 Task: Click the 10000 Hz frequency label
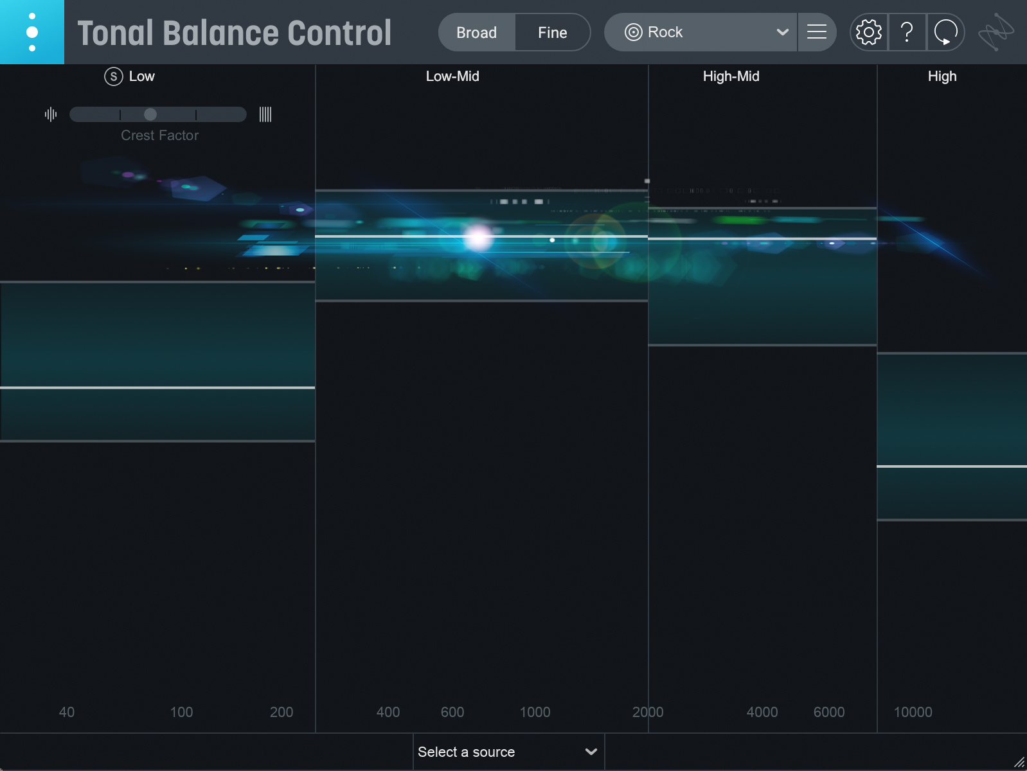(913, 712)
